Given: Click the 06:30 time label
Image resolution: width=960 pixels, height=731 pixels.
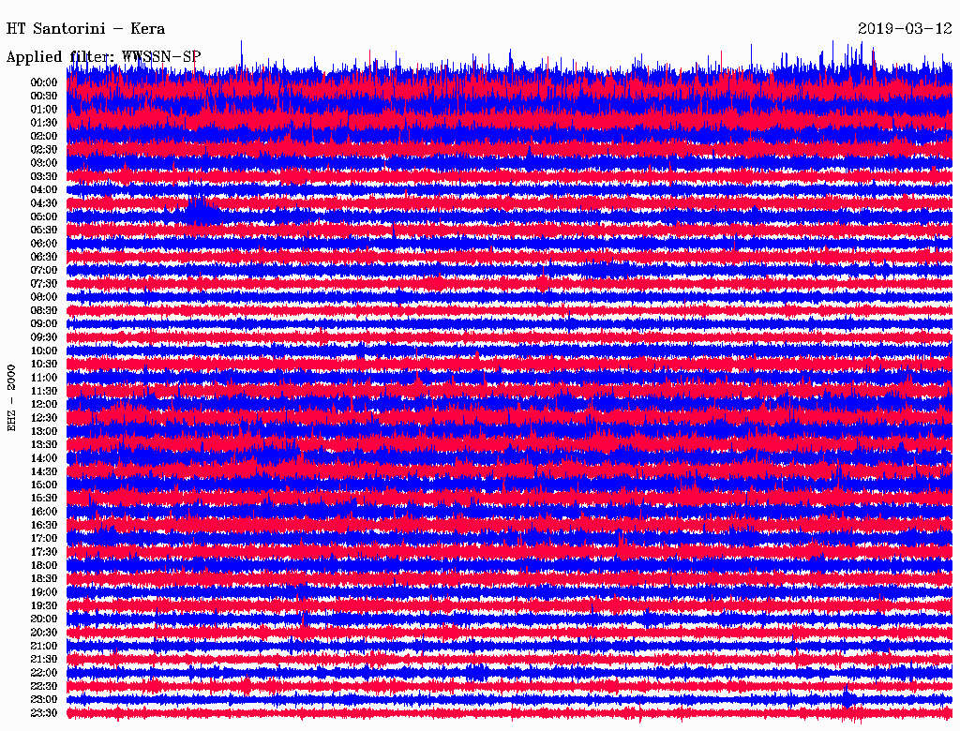Looking at the screenshot, I should point(44,257).
